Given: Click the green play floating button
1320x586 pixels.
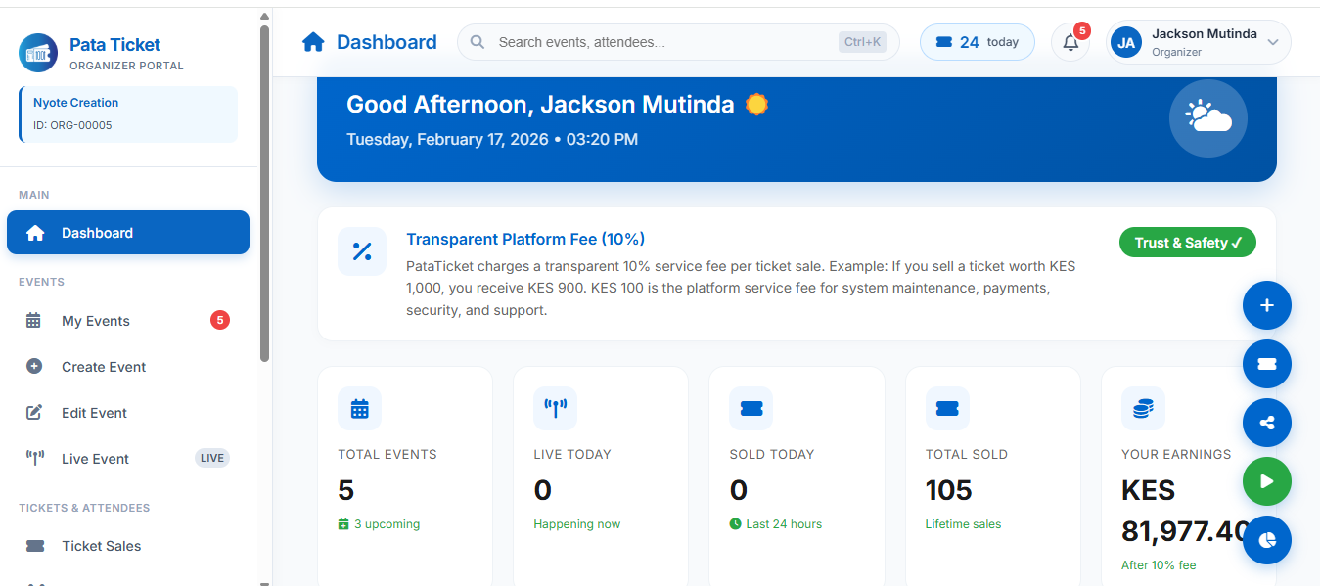Looking at the screenshot, I should pyautogui.click(x=1266, y=481).
